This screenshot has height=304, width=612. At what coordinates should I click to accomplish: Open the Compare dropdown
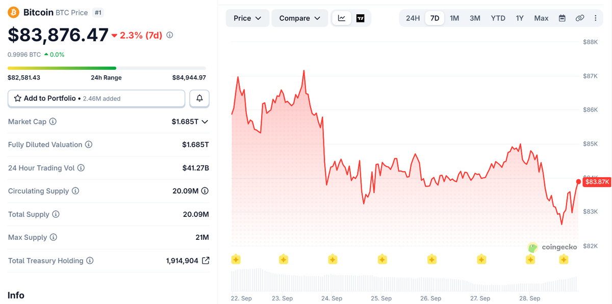299,18
